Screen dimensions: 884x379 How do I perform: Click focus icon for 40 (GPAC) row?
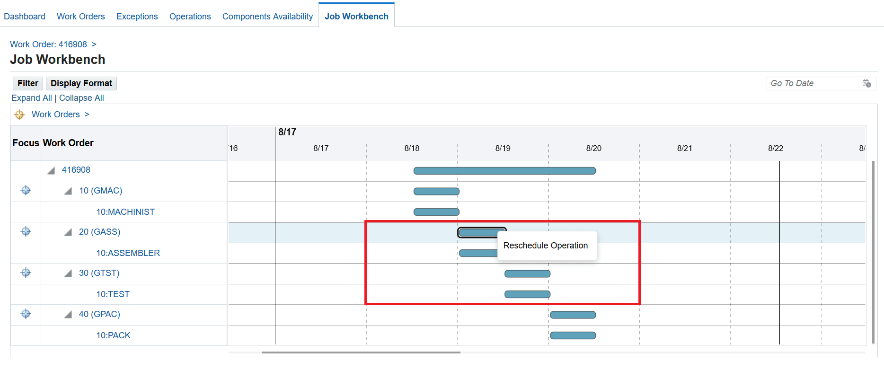pos(26,314)
